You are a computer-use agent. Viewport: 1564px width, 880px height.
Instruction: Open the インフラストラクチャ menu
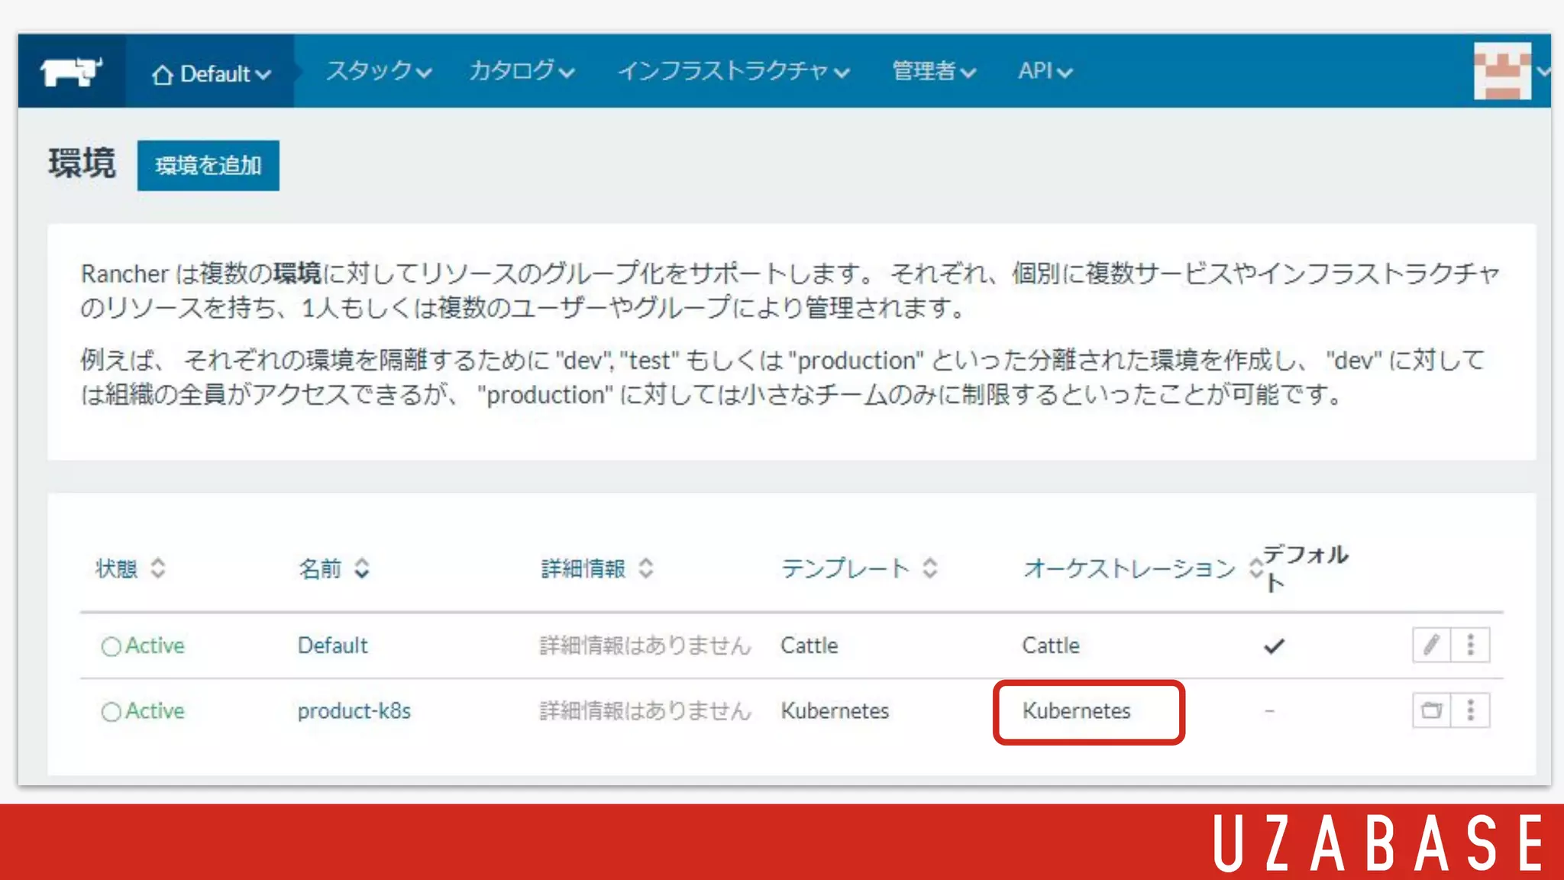click(x=733, y=72)
